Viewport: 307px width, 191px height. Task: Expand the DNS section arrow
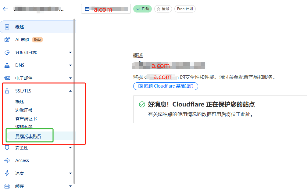(70, 65)
